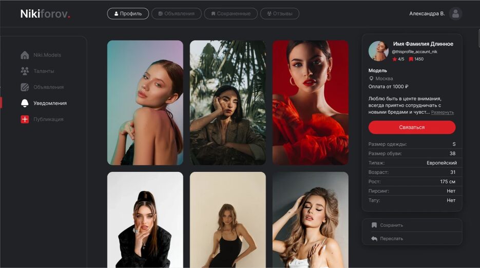
Task: Click the user avatar icon in header
Action: (x=455, y=14)
